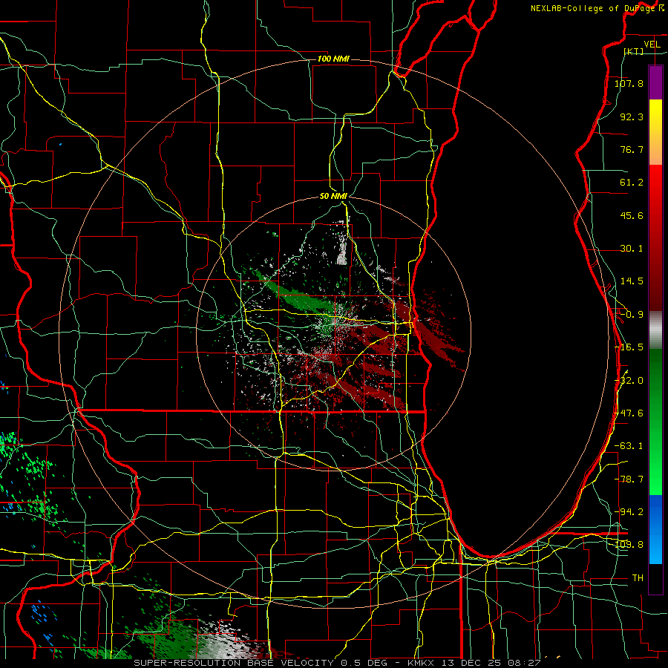Click the 14.5 velocity scale value
The image size is (668, 668).
[632, 281]
